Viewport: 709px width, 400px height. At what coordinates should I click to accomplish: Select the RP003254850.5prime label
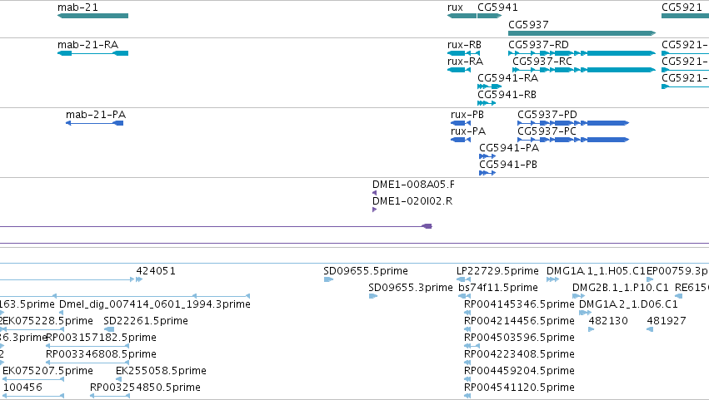click(x=145, y=388)
